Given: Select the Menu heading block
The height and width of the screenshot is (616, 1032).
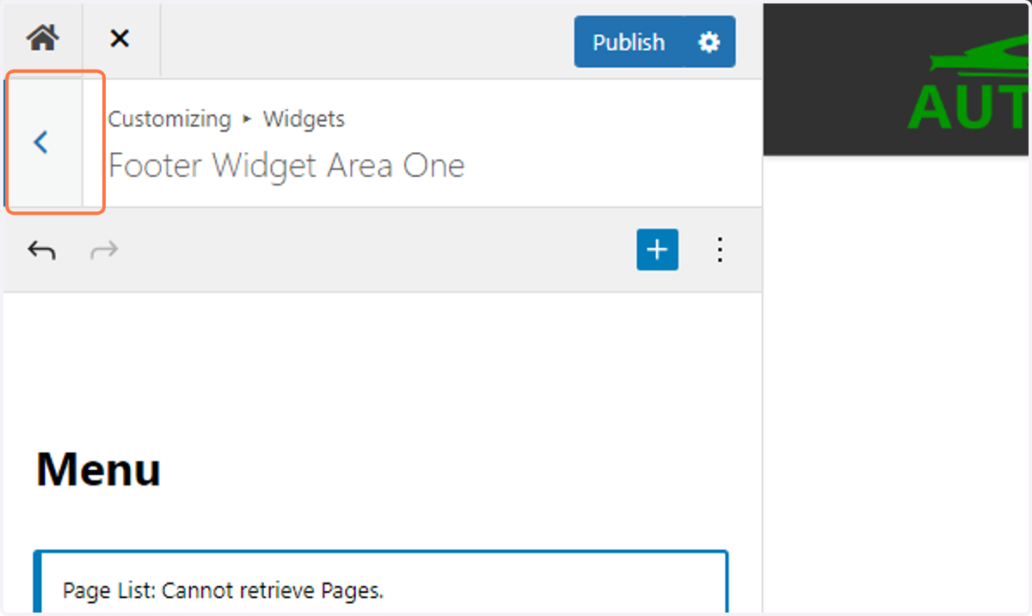Looking at the screenshot, I should [x=98, y=469].
